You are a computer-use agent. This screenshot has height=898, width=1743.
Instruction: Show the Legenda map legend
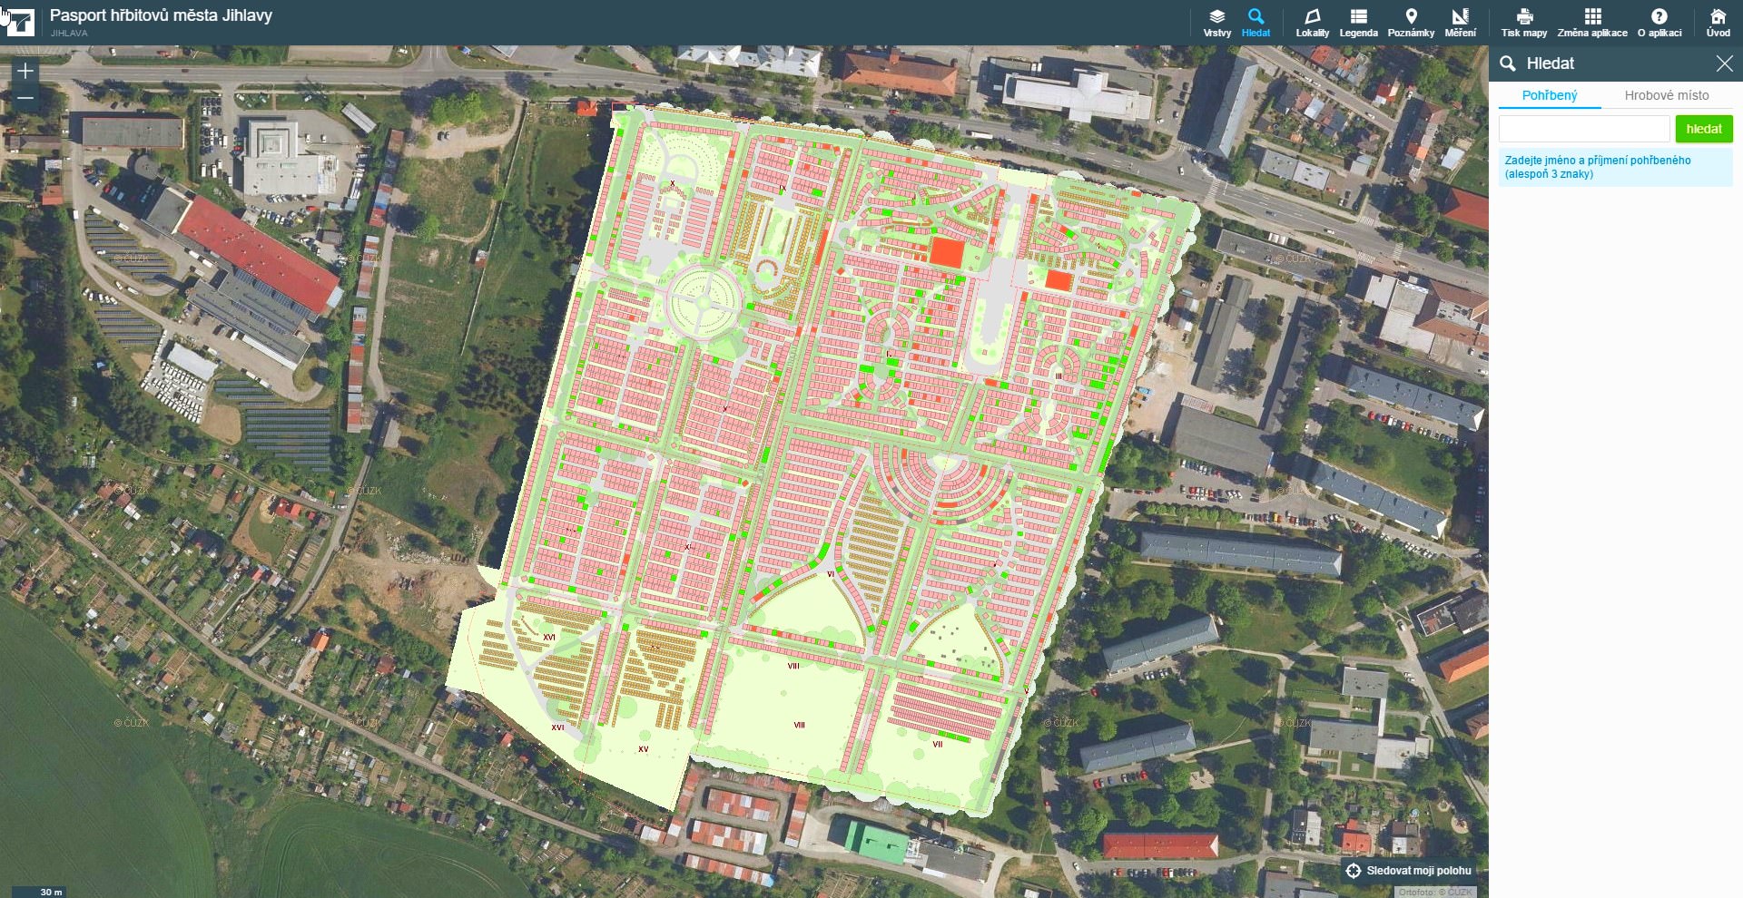click(x=1358, y=22)
